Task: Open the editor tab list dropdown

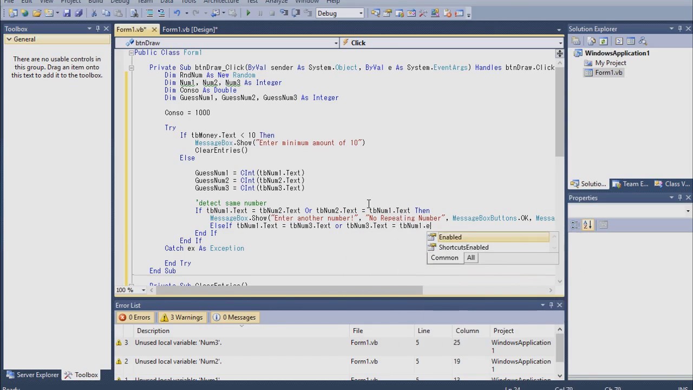Action: point(559,30)
